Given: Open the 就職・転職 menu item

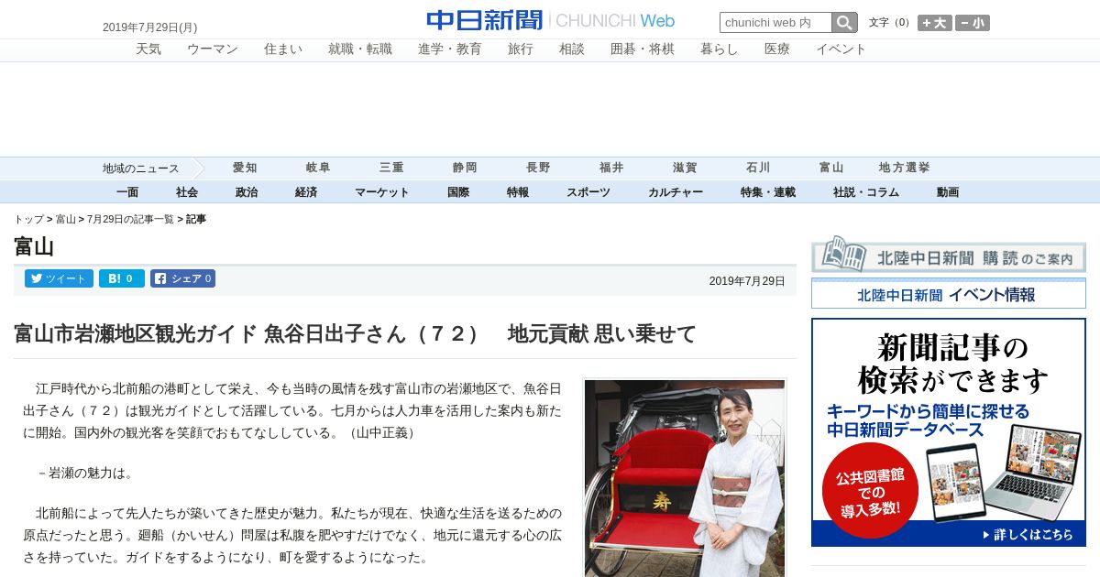Looking at the screenshot, I should pyautogui.click(x=360, y=49).
